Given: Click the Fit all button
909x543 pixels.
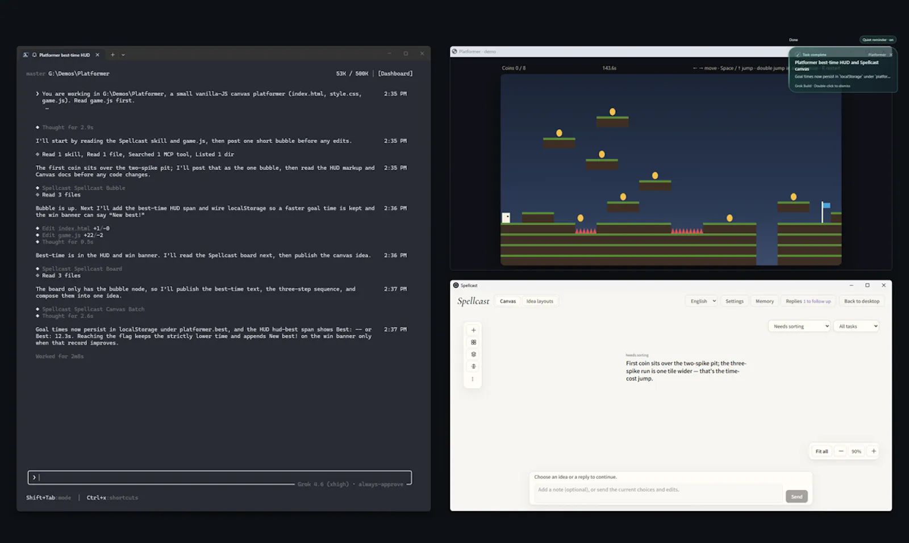Looking at the screenshot, I should click(x=822, y=452).
